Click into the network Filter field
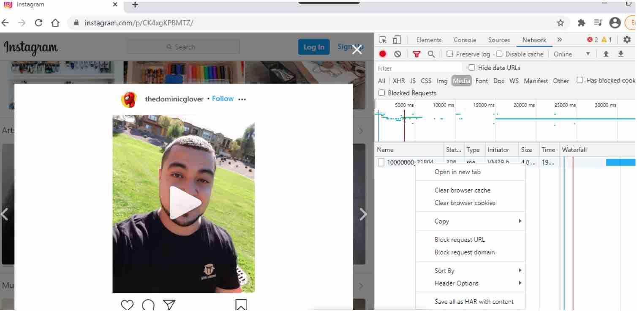The height and width of the screenshot is (311, 637). tap(419, 68)
